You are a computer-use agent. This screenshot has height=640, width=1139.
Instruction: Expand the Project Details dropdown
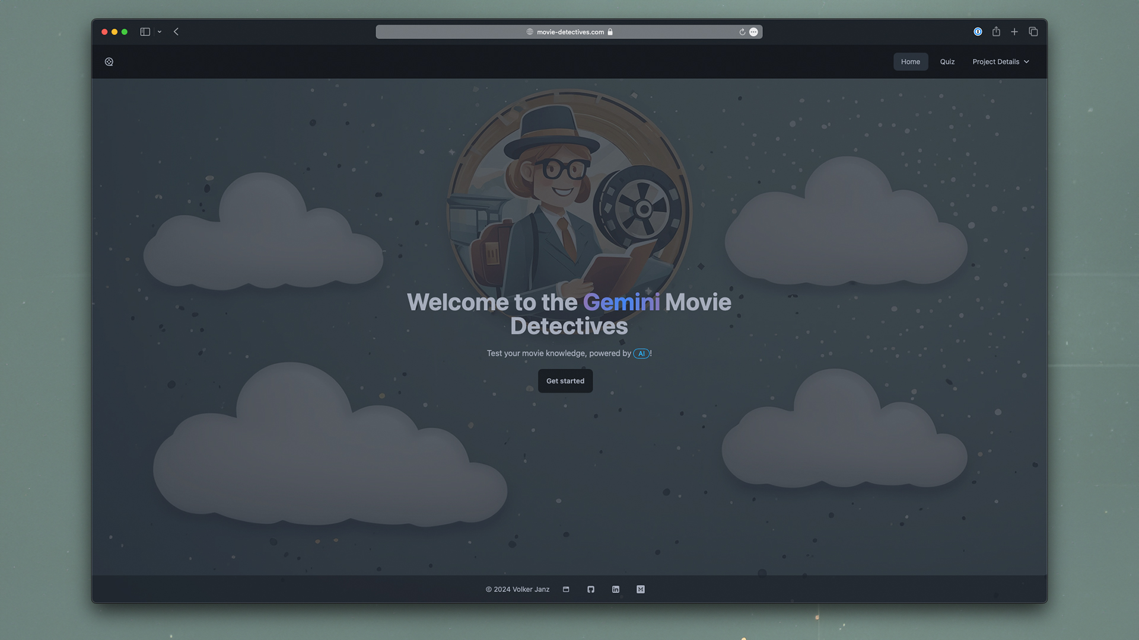click(1000, 62)
